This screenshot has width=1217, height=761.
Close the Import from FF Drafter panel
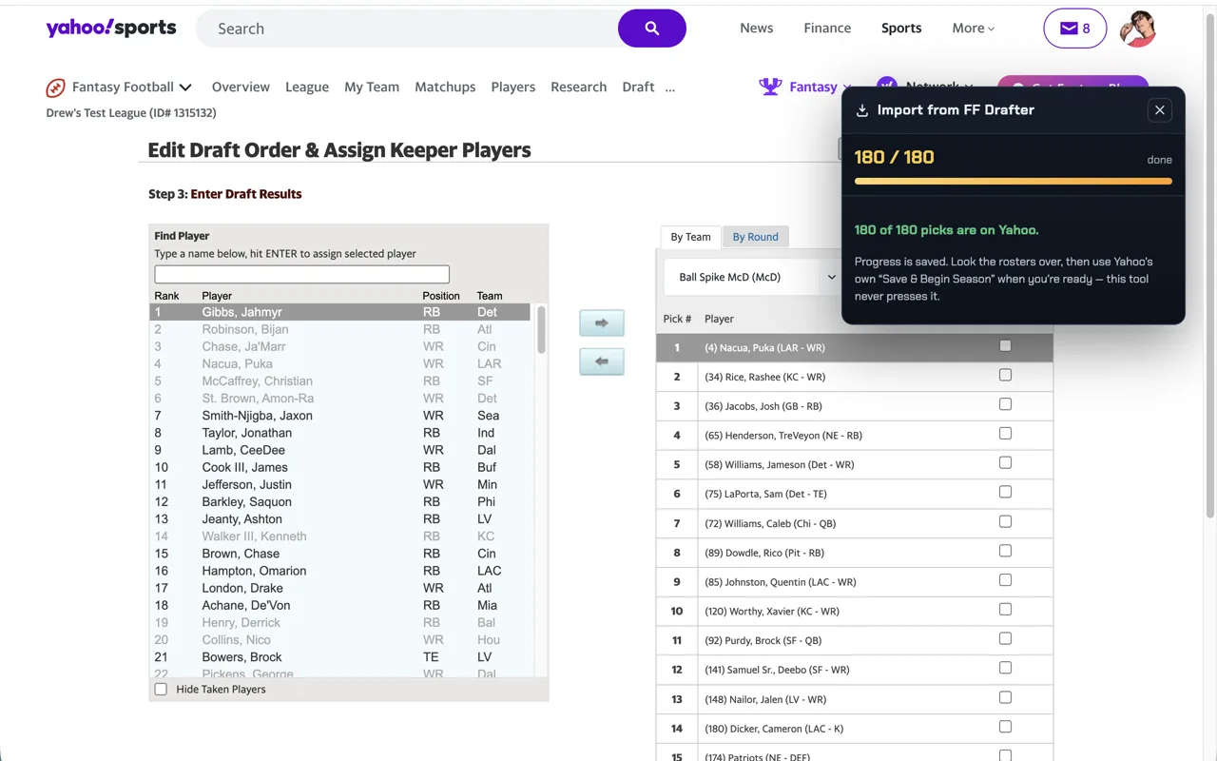coord(1159,110)
